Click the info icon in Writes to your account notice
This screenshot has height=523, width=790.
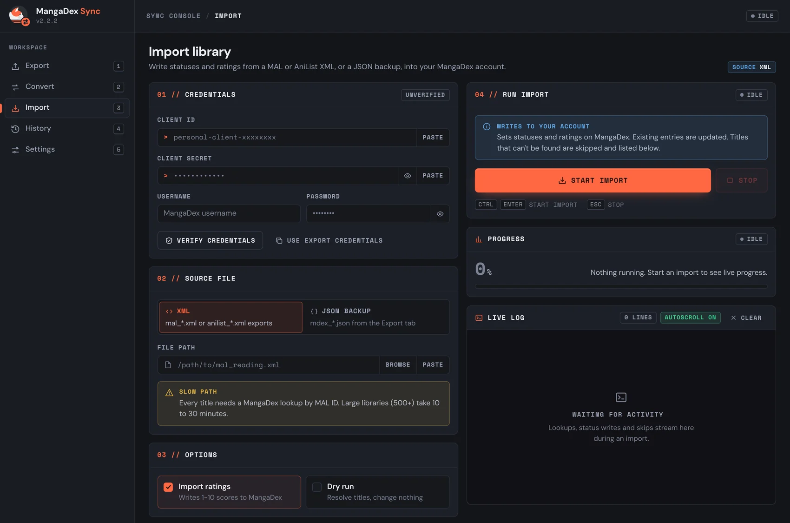[487, 126]
